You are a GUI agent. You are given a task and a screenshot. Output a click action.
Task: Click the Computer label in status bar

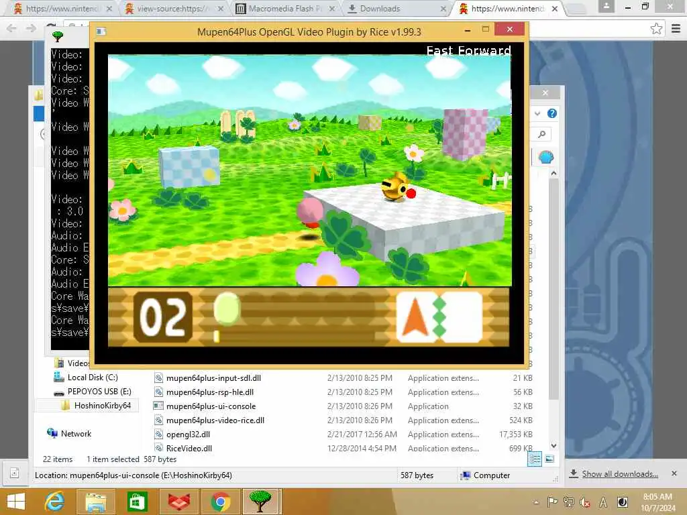coord(491,475)
